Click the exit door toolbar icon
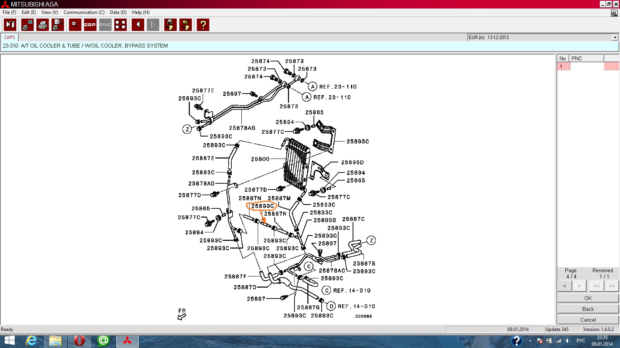This screenshot has height=348, width=620. point(10,25)
